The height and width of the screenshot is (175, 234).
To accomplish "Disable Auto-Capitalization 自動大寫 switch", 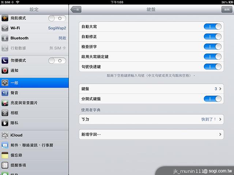I will [x=212, y=27].
